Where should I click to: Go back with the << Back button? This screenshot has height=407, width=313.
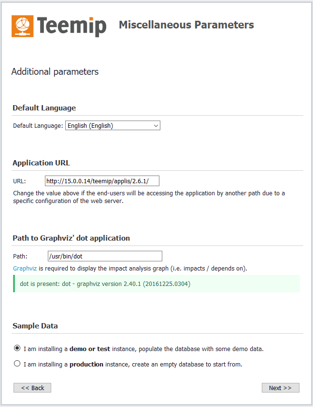tap(32, 388)
